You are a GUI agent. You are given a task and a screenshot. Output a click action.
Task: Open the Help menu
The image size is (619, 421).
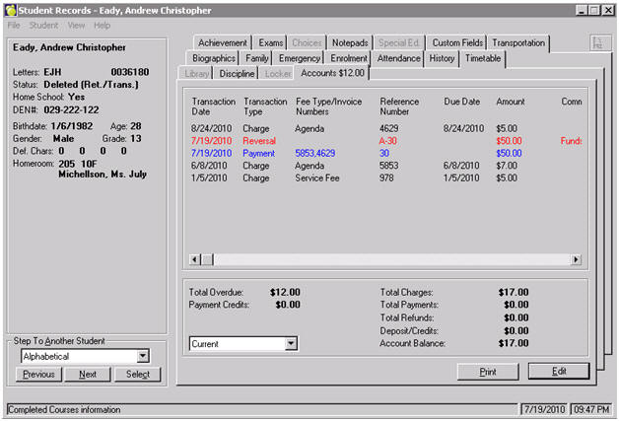(102, 25)
